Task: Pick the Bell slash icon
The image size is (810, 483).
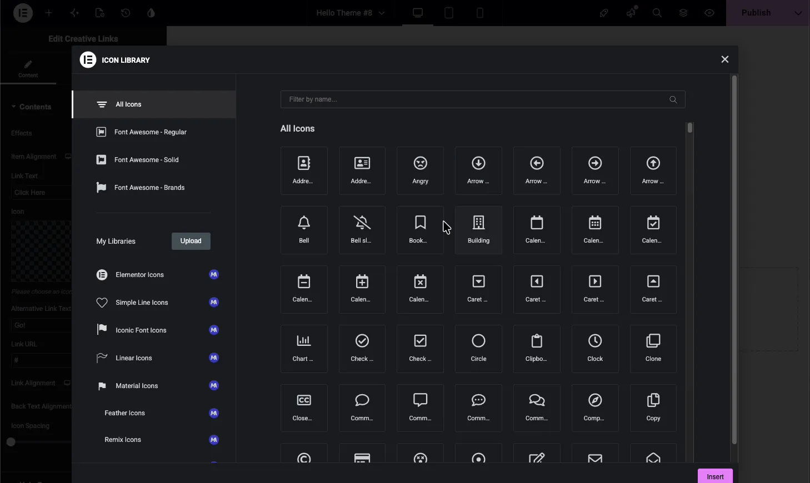Action: (362, 230)
